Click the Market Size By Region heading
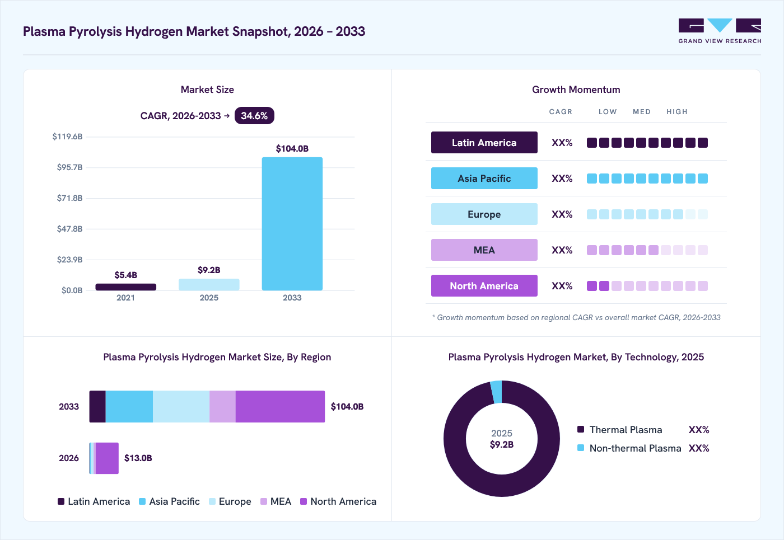The image size is (784, 540). pyautogui.click(x=217, y=357)
